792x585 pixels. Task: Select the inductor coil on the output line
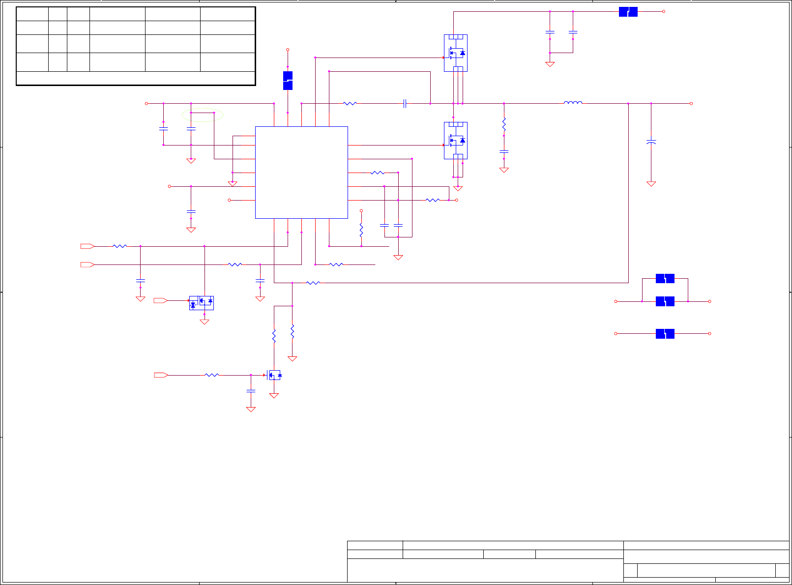[573, 103]
